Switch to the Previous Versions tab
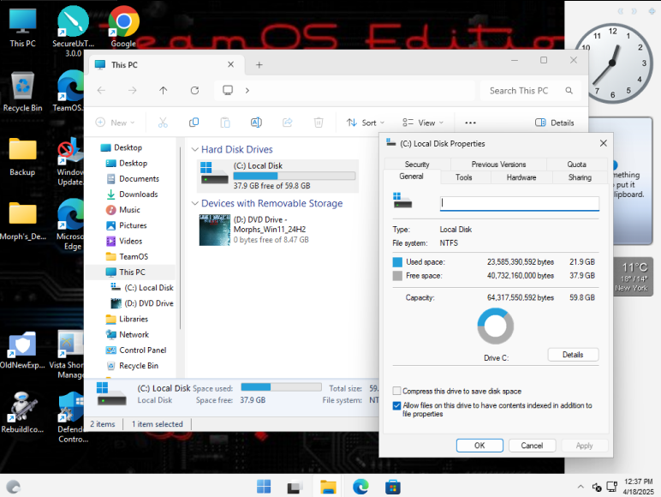This screenshot has height=497, width=661. point(498,165)
